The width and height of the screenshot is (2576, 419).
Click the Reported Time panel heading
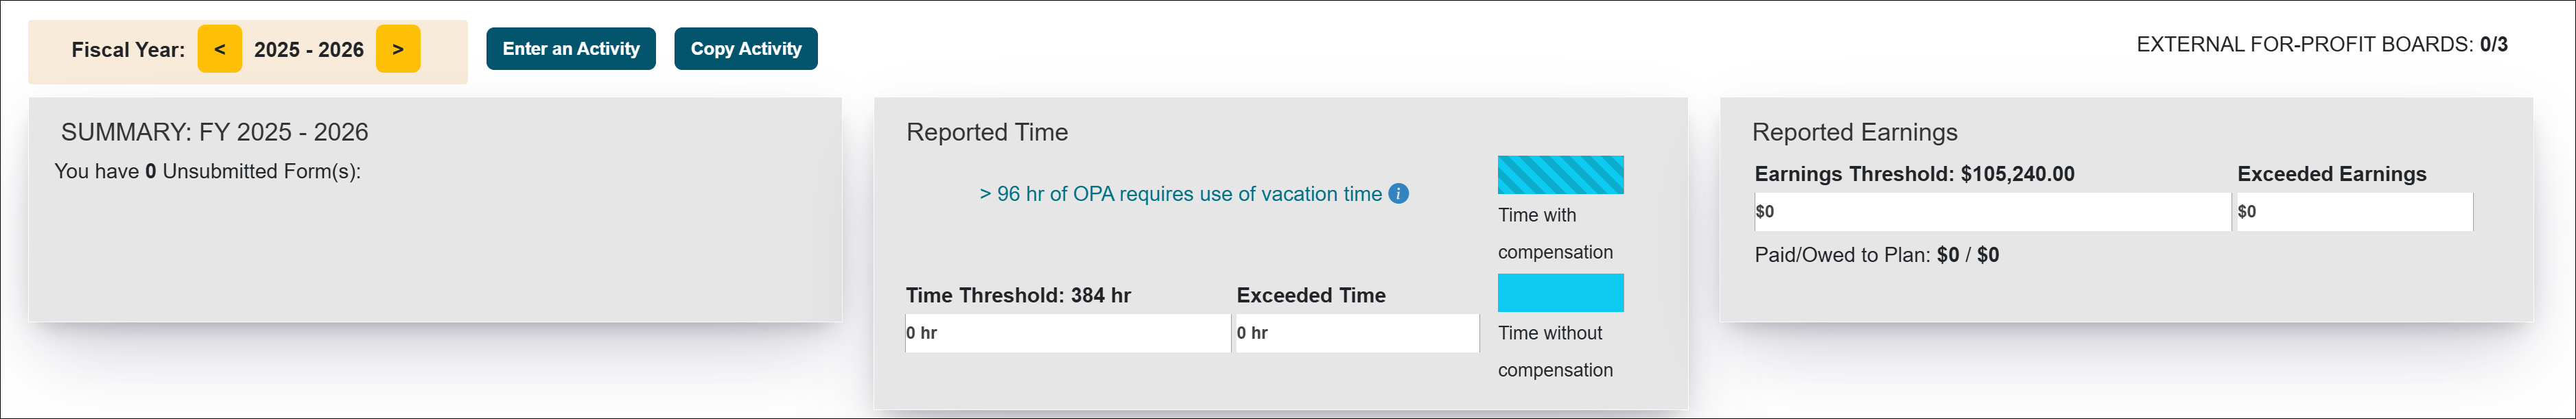tap(986, 132)
